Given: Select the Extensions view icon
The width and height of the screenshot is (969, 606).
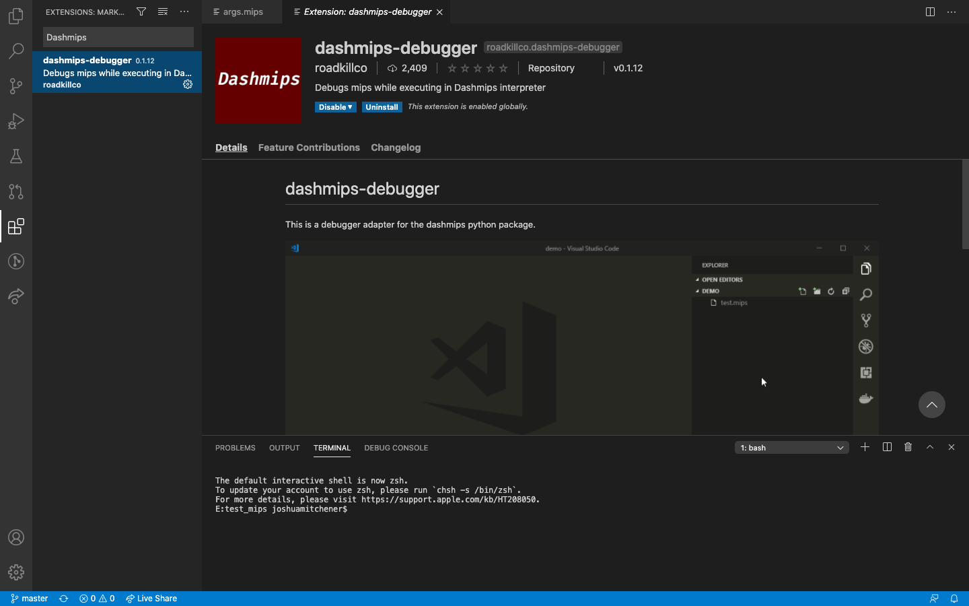Looking at the screenshot, I should [16, 226].
